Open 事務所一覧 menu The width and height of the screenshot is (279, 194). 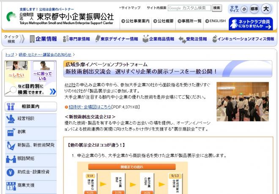(189, 21)
